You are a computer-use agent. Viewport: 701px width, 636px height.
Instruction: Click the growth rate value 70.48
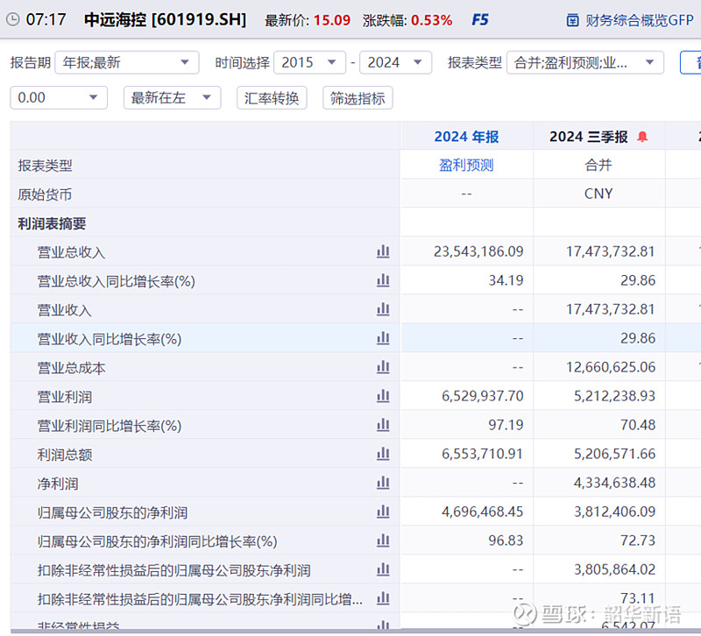(638, 425)
